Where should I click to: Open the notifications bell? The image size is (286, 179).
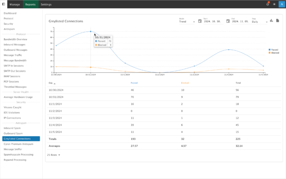pos(268,4)
